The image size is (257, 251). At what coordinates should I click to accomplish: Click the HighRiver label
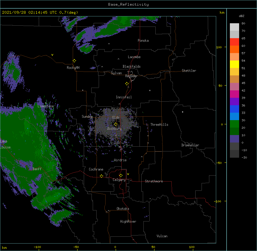tap(128, 221)
